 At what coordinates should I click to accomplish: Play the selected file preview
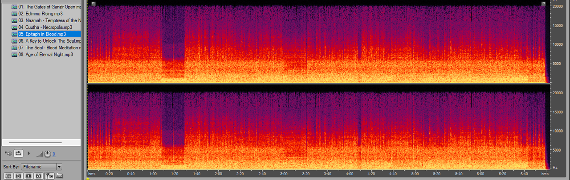[x=29, y=153]
